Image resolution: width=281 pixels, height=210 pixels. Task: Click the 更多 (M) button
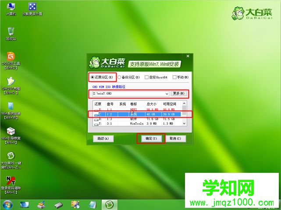[x=179, y=93]
